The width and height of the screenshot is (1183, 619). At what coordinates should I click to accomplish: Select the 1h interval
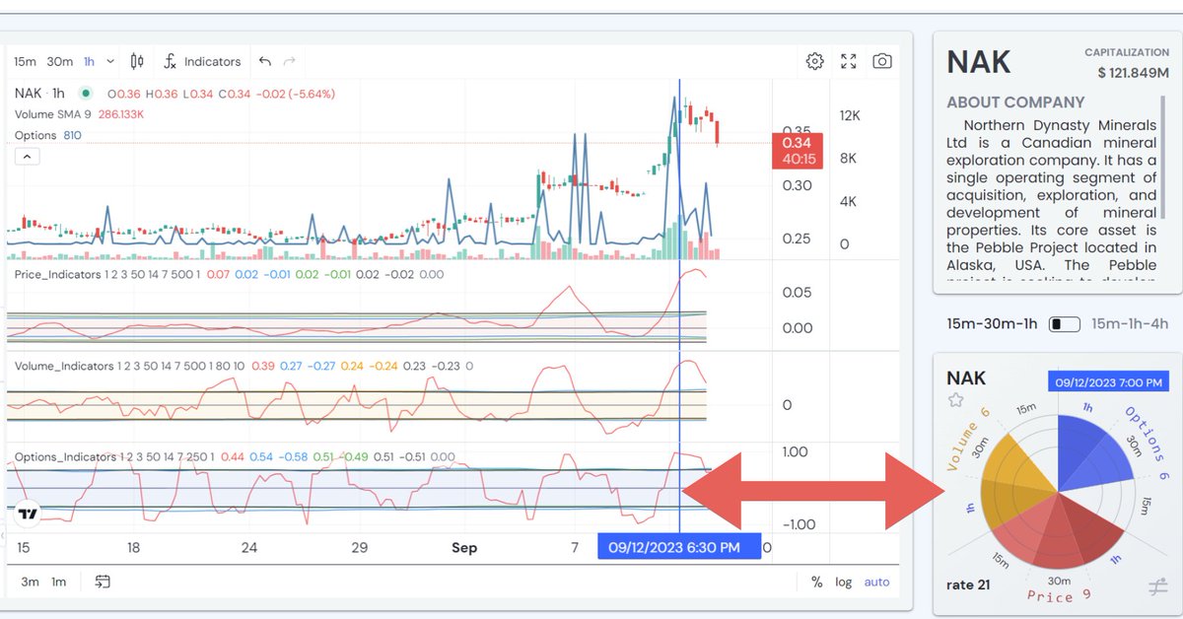[90, 61]
